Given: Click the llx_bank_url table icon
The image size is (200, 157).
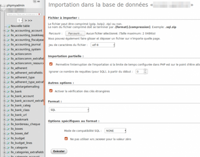Looking at the screenshot, I should [8, 115].
